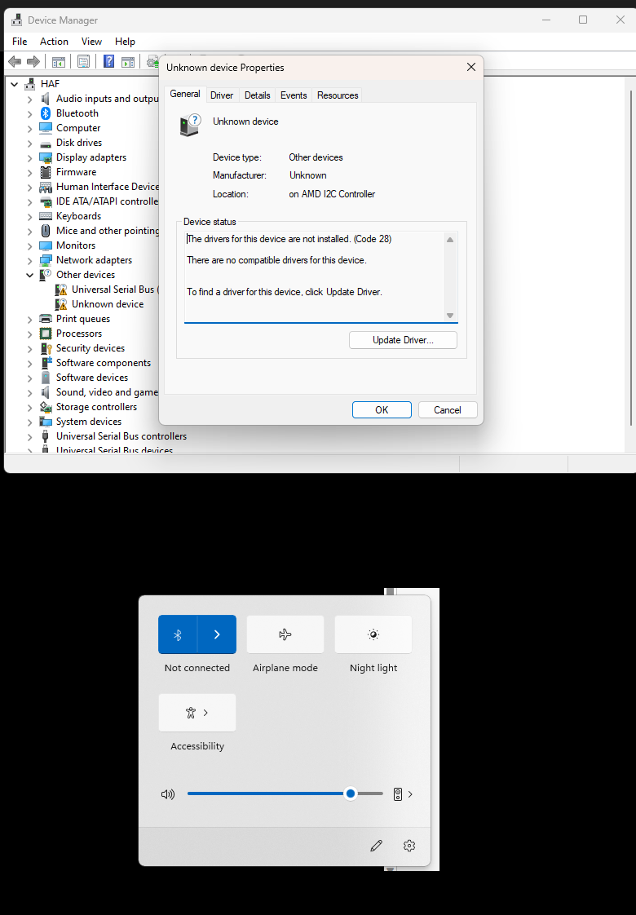Screen dimensions: 636x915
Task: Open quick settings gear icon
Action: 409,846
